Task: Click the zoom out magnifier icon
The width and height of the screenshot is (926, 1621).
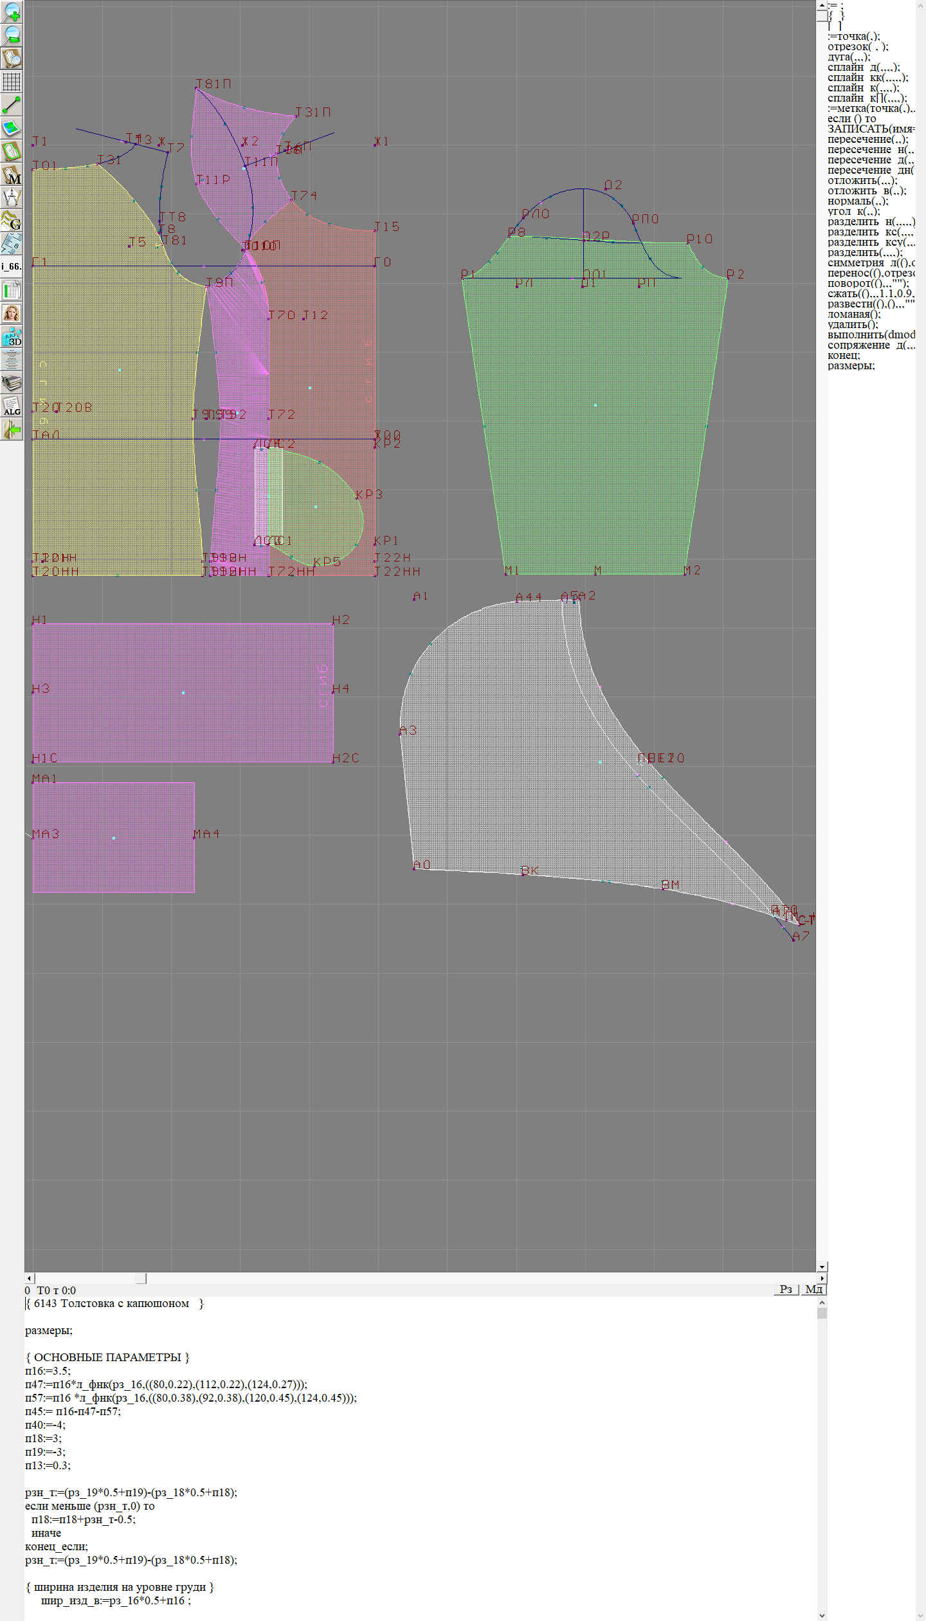Action: click(x=12, y=35)
